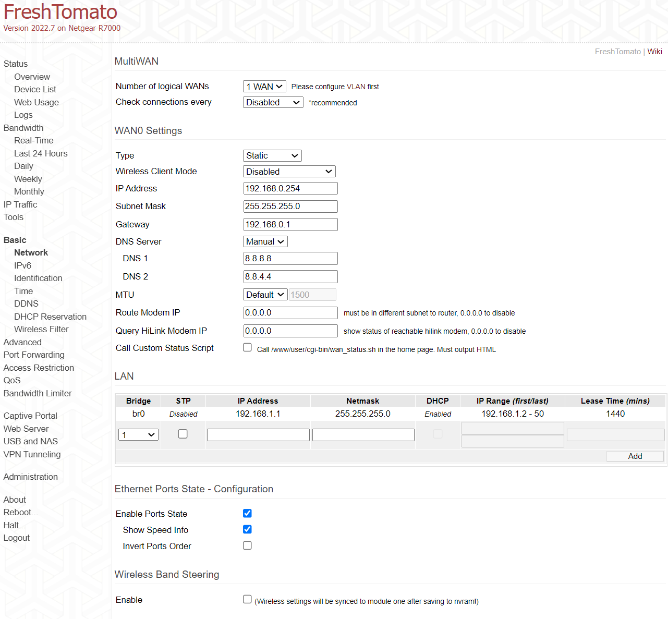Screen dimensions: 668x619
Task: Open Bandwidth menu section
Action: (23, 128)
